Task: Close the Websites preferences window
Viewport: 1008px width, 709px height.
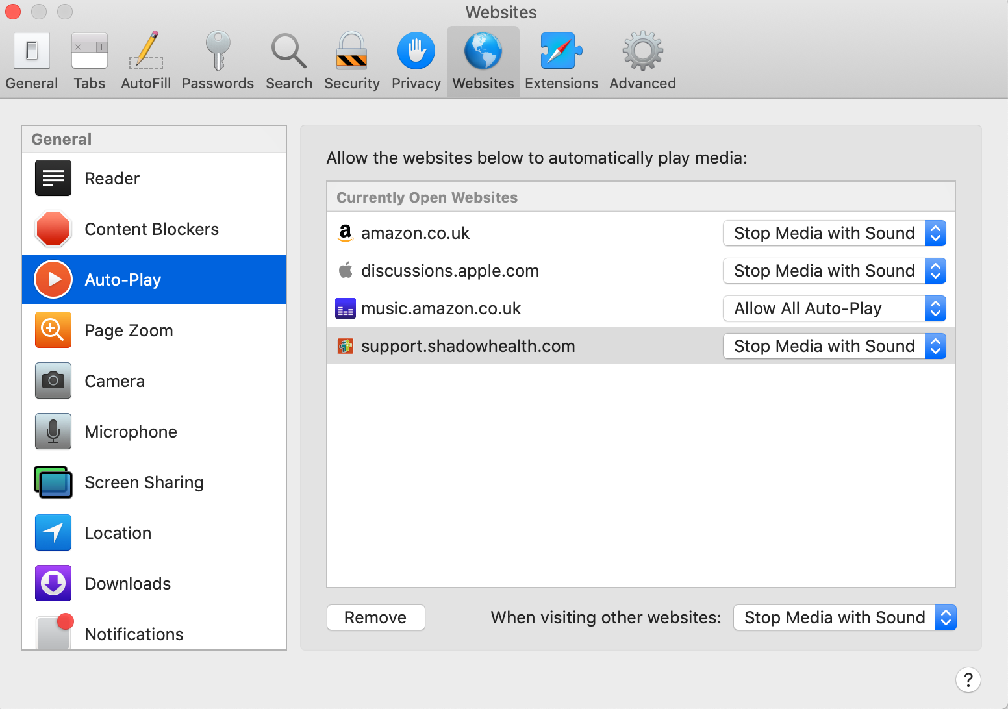Action: (x=13, y=12)
